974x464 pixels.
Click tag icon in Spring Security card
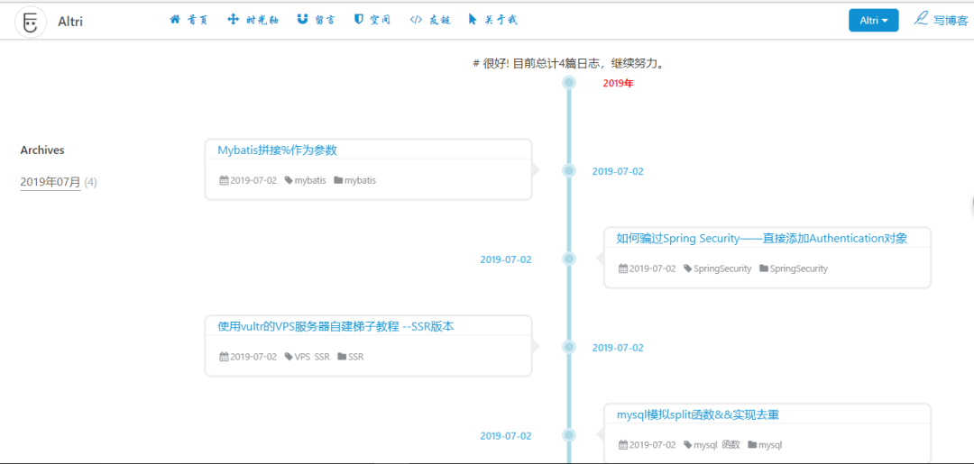click(x=687, y=268)
